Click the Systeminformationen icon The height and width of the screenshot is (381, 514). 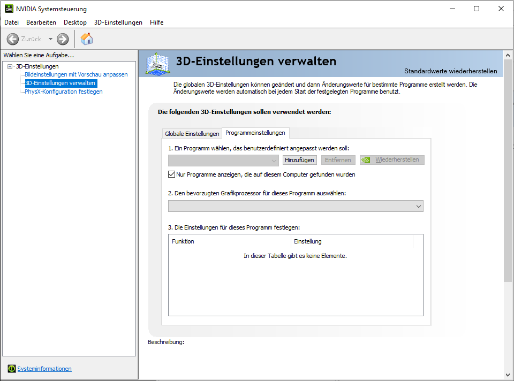[x=11, y=369]
